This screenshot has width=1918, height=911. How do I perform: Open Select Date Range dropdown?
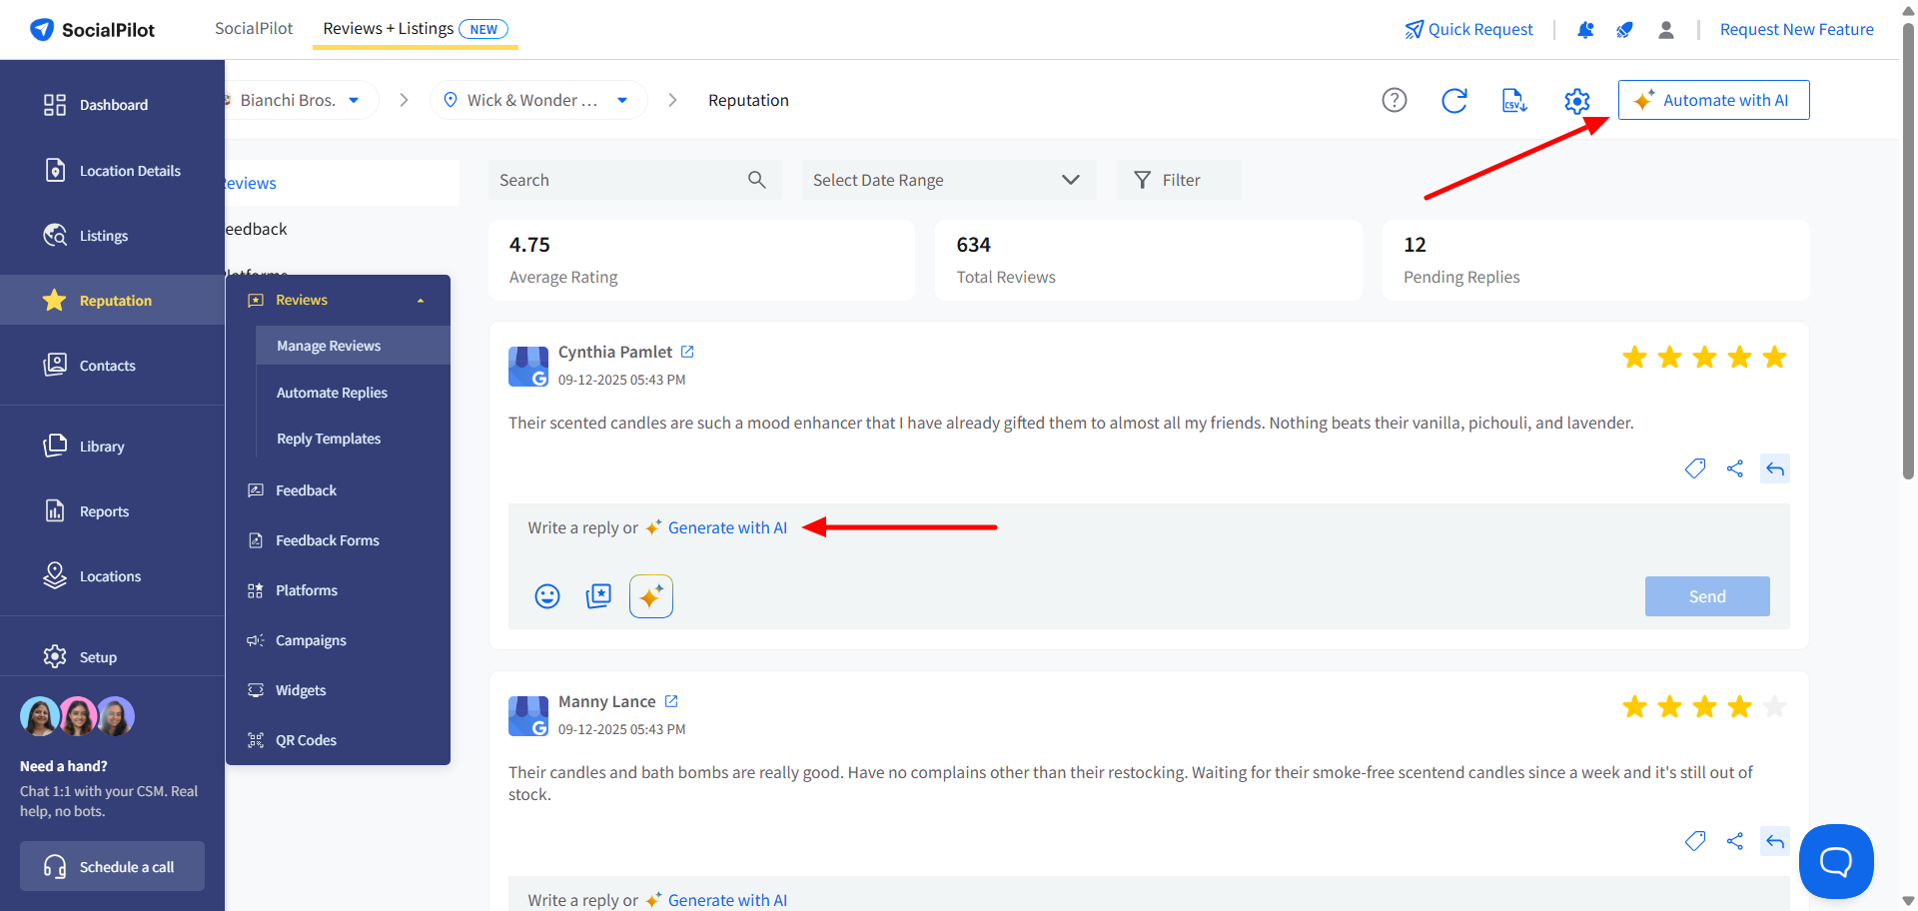point(948,180)
